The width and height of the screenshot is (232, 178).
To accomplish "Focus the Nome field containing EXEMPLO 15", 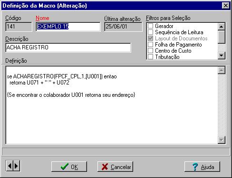I will point(68,27).
